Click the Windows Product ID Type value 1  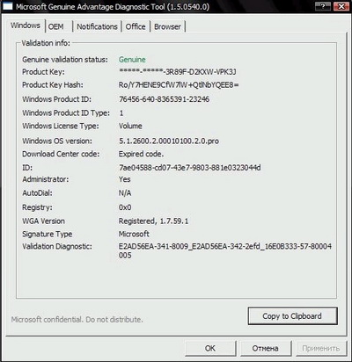121,113
